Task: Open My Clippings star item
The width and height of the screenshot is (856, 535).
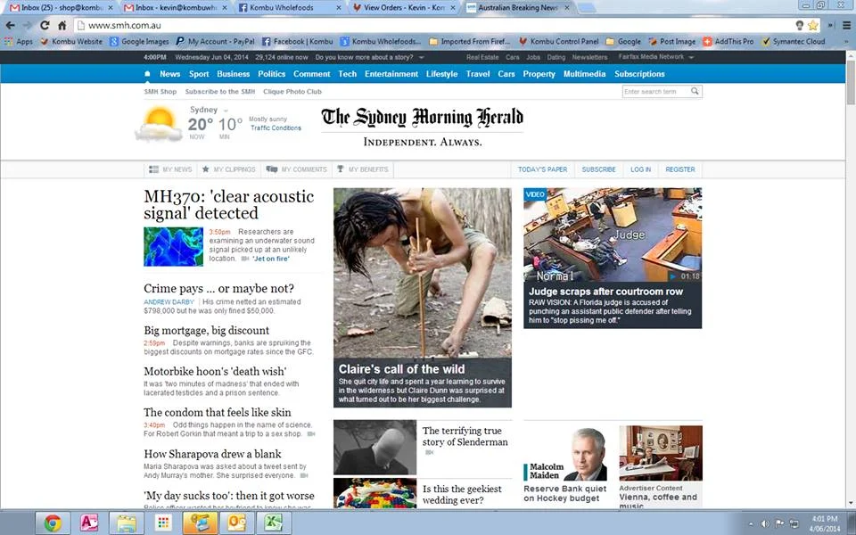Action: pyautogui.click(x=228, y=169)
